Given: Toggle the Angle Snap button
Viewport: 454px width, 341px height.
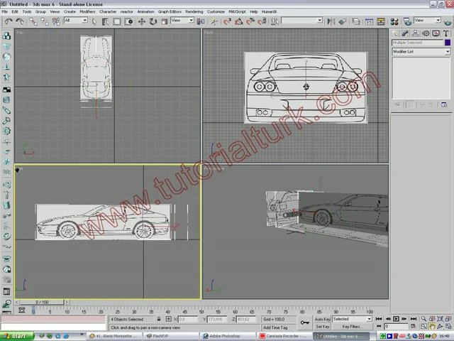Looking at the screenshot, I should (x=239, y=21).
